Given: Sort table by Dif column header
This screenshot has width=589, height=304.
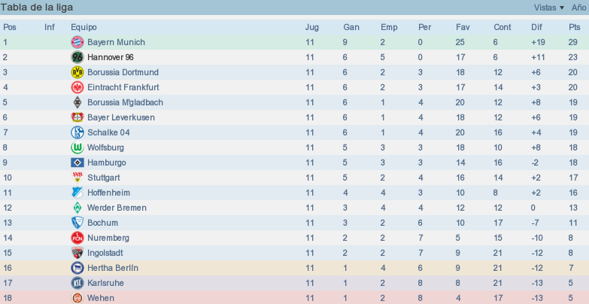Looking at the screenshot, I should (536, 27).
